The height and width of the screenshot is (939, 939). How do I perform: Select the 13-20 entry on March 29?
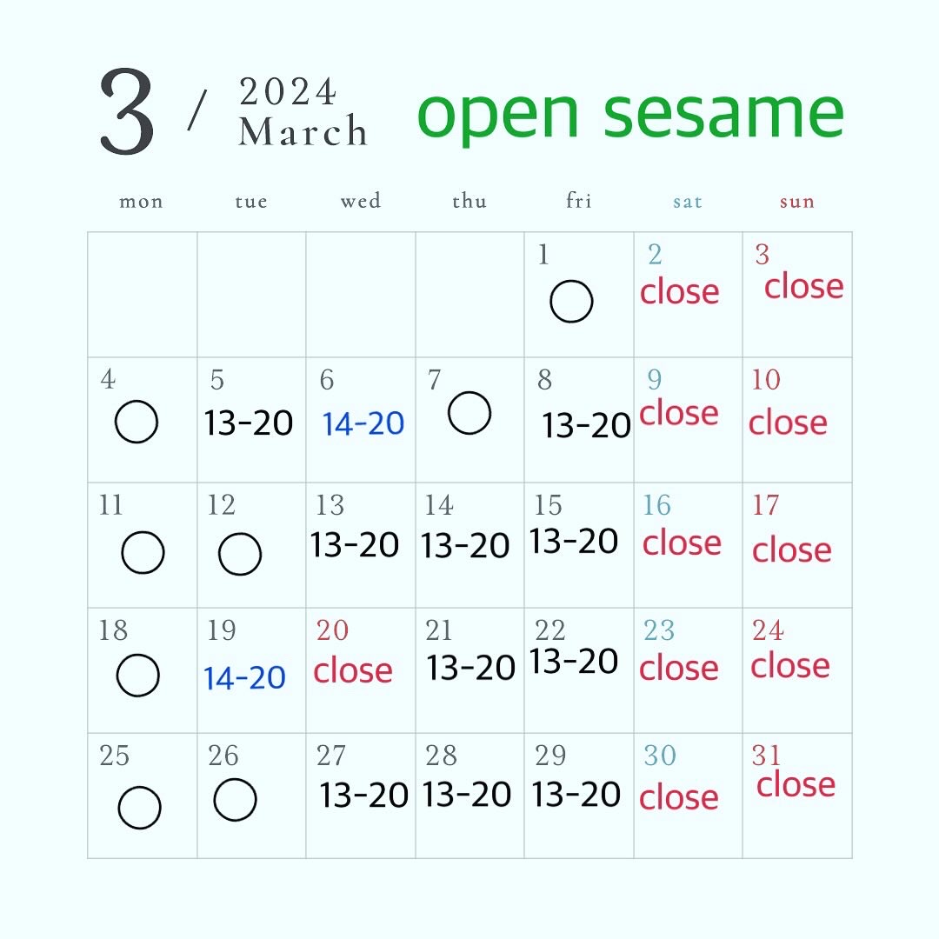tap(576, 795)
